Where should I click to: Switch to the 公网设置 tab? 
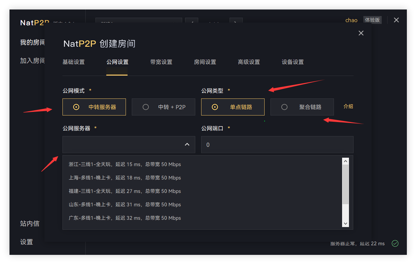(x=117, y=62)
